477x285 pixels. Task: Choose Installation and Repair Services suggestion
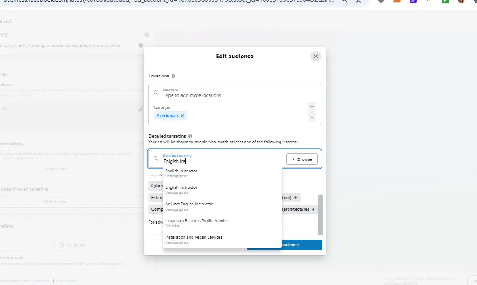[x=222, y=240]
